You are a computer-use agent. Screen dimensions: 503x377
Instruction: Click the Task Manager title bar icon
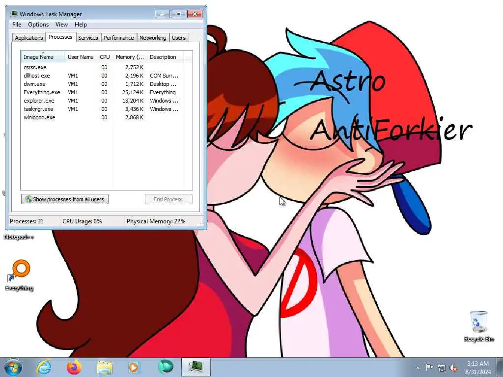[13, 14]
